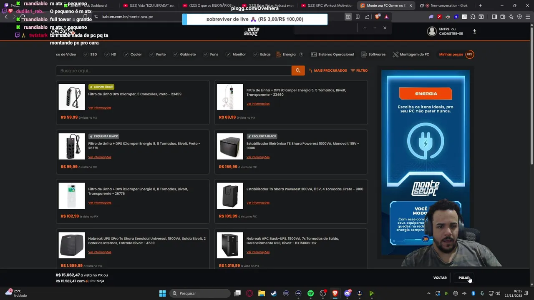Click the Cooler checked step
This screenshot has width=534, height=300.
(133, 55)
